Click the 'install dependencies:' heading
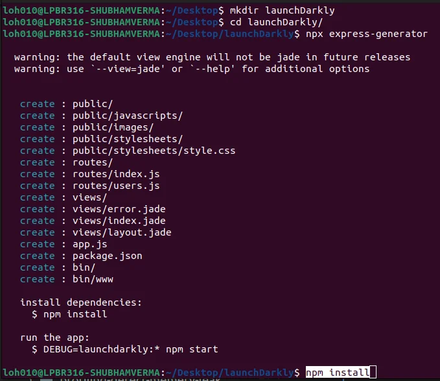 pos(81,302)
